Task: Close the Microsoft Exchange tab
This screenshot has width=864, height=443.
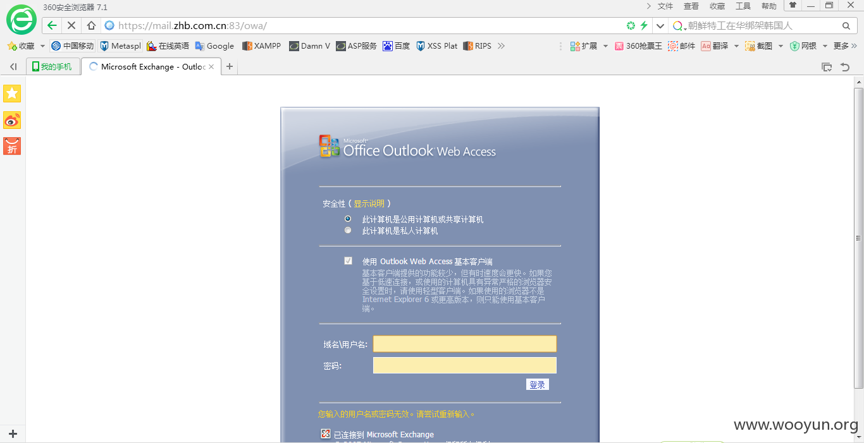Action: point(211,66)
